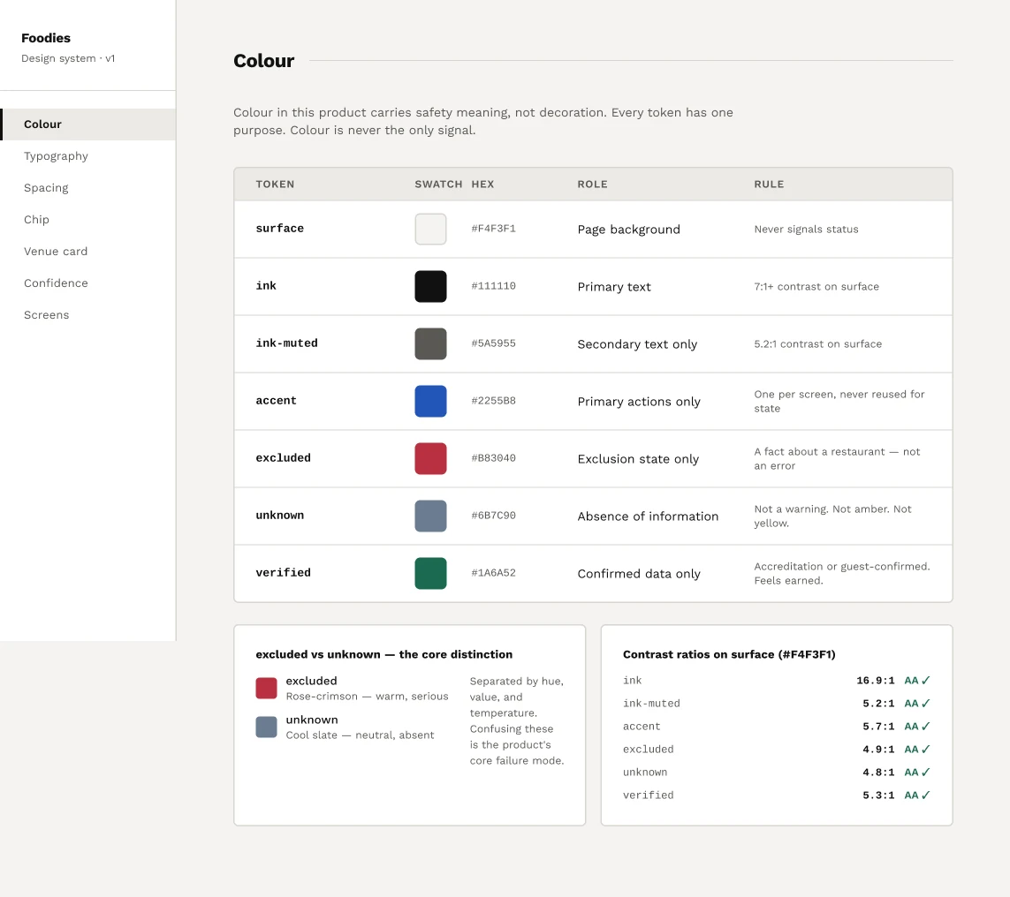
Task: Select the slate unknown swatch in table
Action: pyautogui.click(x=430, y=516)
